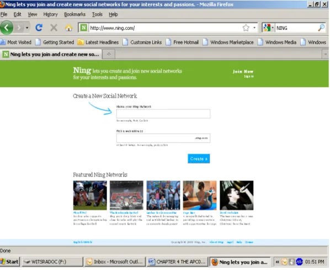Click the magnifier search icon
This screenshot has height=270, width=330.
[x=321, y=28]
